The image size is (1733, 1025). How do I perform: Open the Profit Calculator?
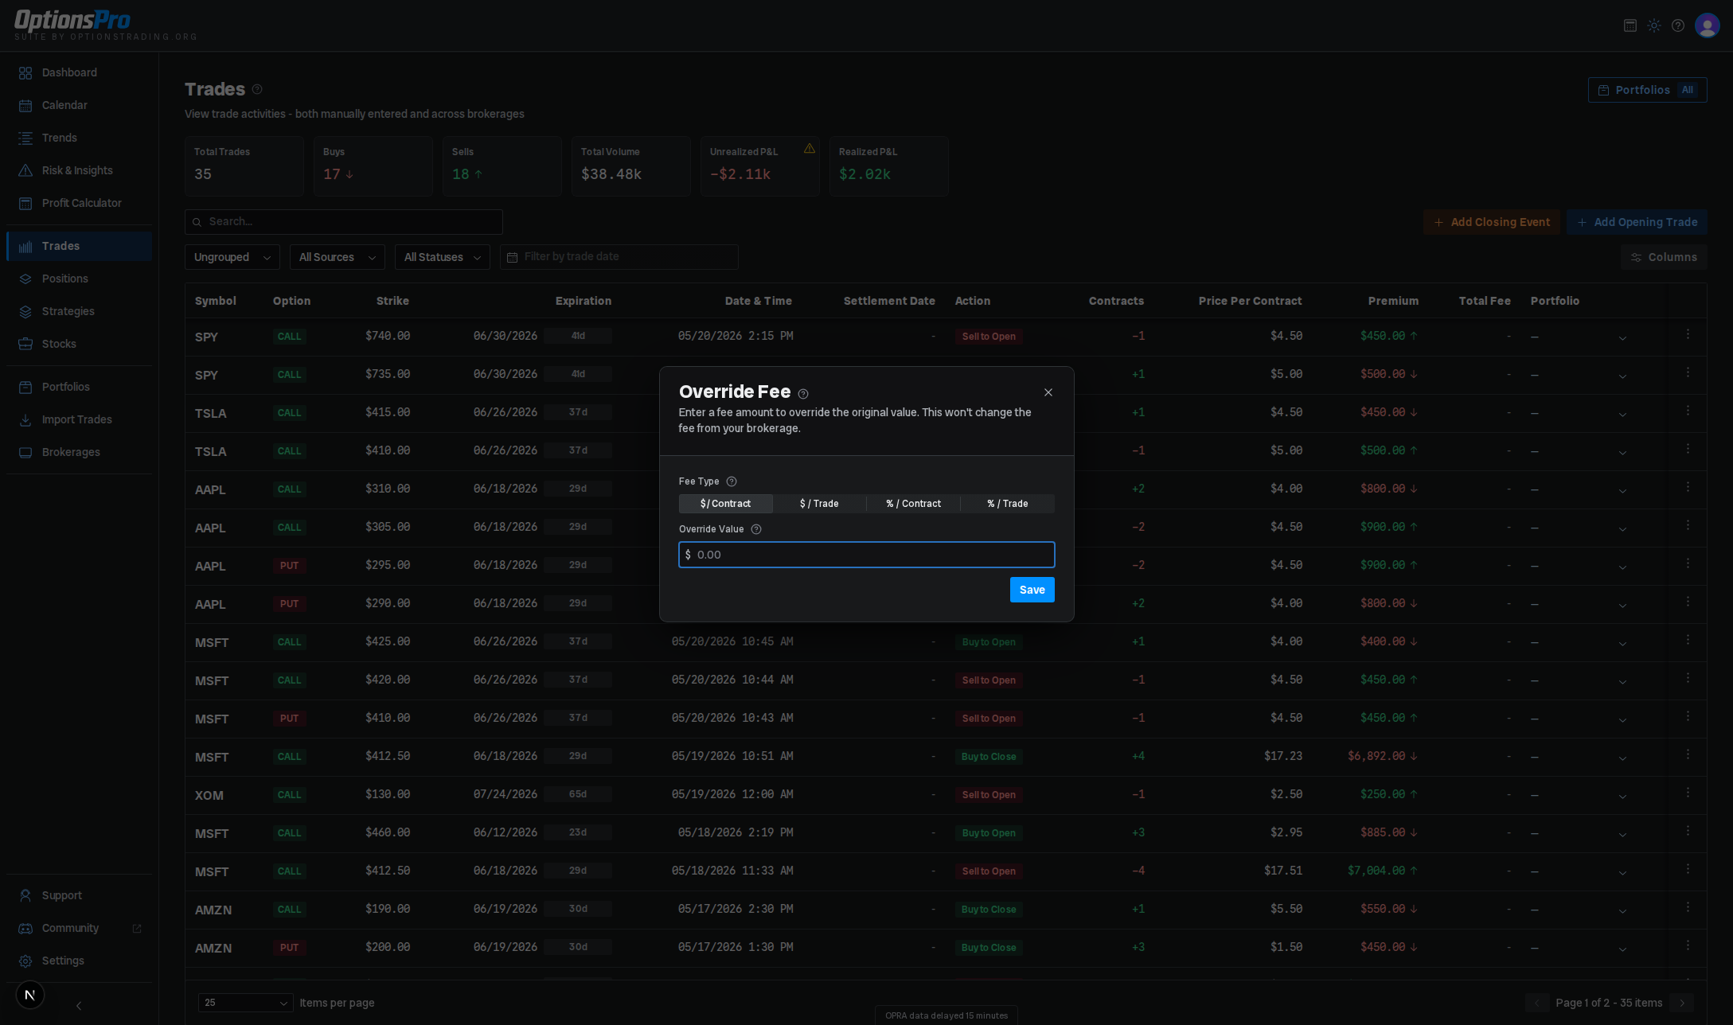(79, 203)
